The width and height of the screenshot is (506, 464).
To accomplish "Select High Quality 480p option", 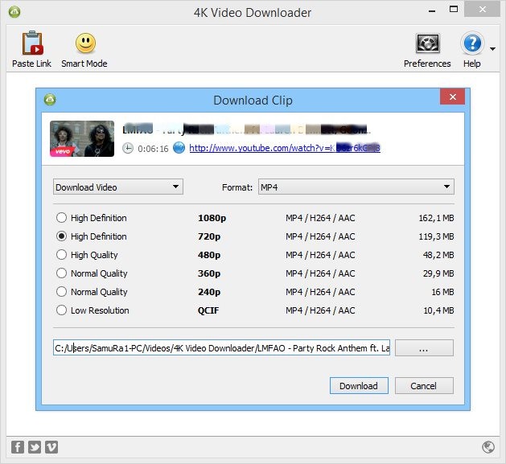I will [61, 255].
